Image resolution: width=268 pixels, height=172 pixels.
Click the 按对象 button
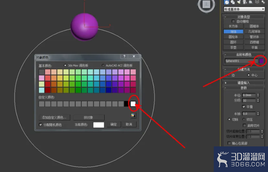click(89, 118)
